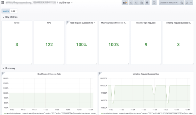
Task: Collapse the Key Metrics row
Action: point(10,17)
